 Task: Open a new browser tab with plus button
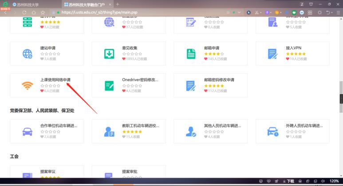tap(118, 4)
